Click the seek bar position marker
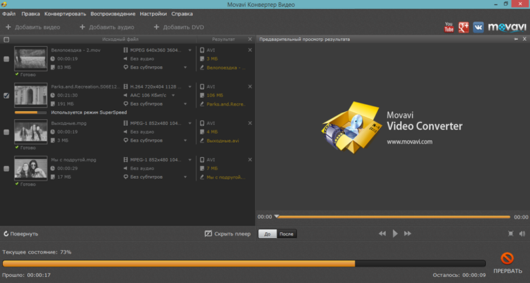 277,216
